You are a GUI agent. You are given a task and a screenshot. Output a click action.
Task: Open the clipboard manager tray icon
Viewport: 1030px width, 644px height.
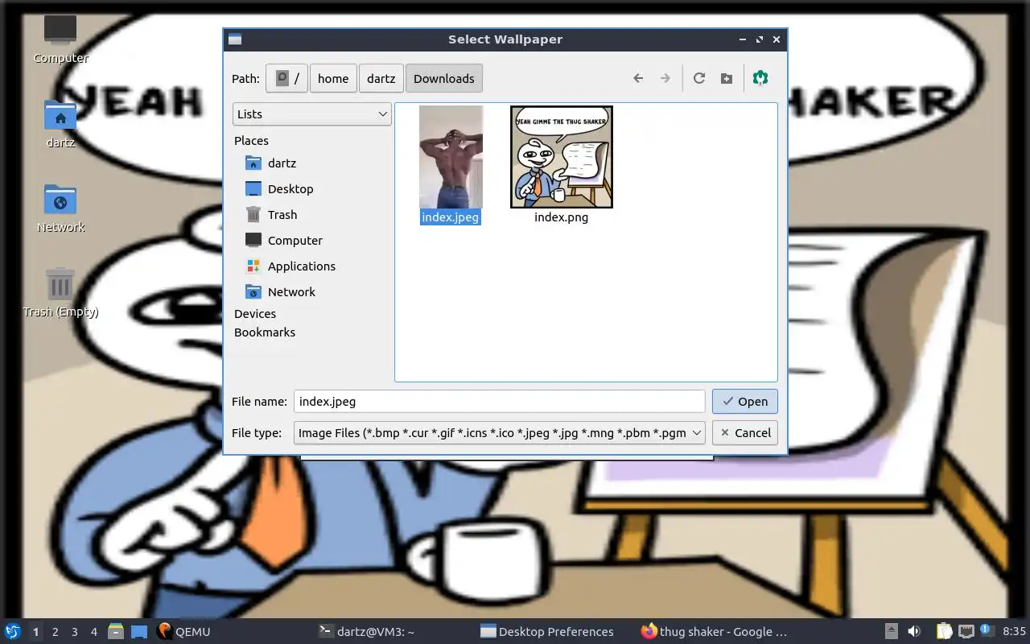coord(945,631)
